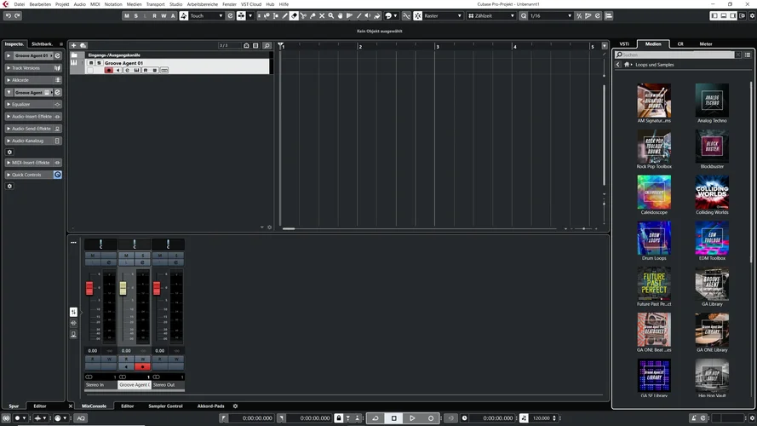Solo Groove Agent 01 track

pos(99,63)
